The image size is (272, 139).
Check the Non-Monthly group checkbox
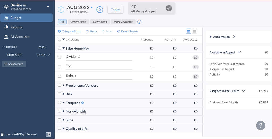[x=59, y=111]
